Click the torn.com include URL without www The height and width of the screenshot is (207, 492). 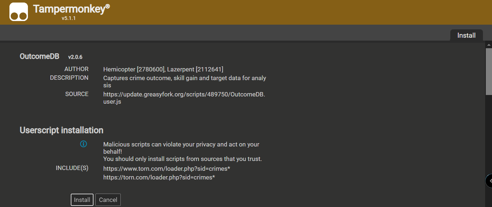[x=159, y=177]
